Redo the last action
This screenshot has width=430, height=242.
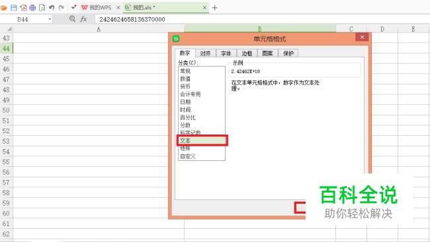pyautogui.click(x=62, y=8)
